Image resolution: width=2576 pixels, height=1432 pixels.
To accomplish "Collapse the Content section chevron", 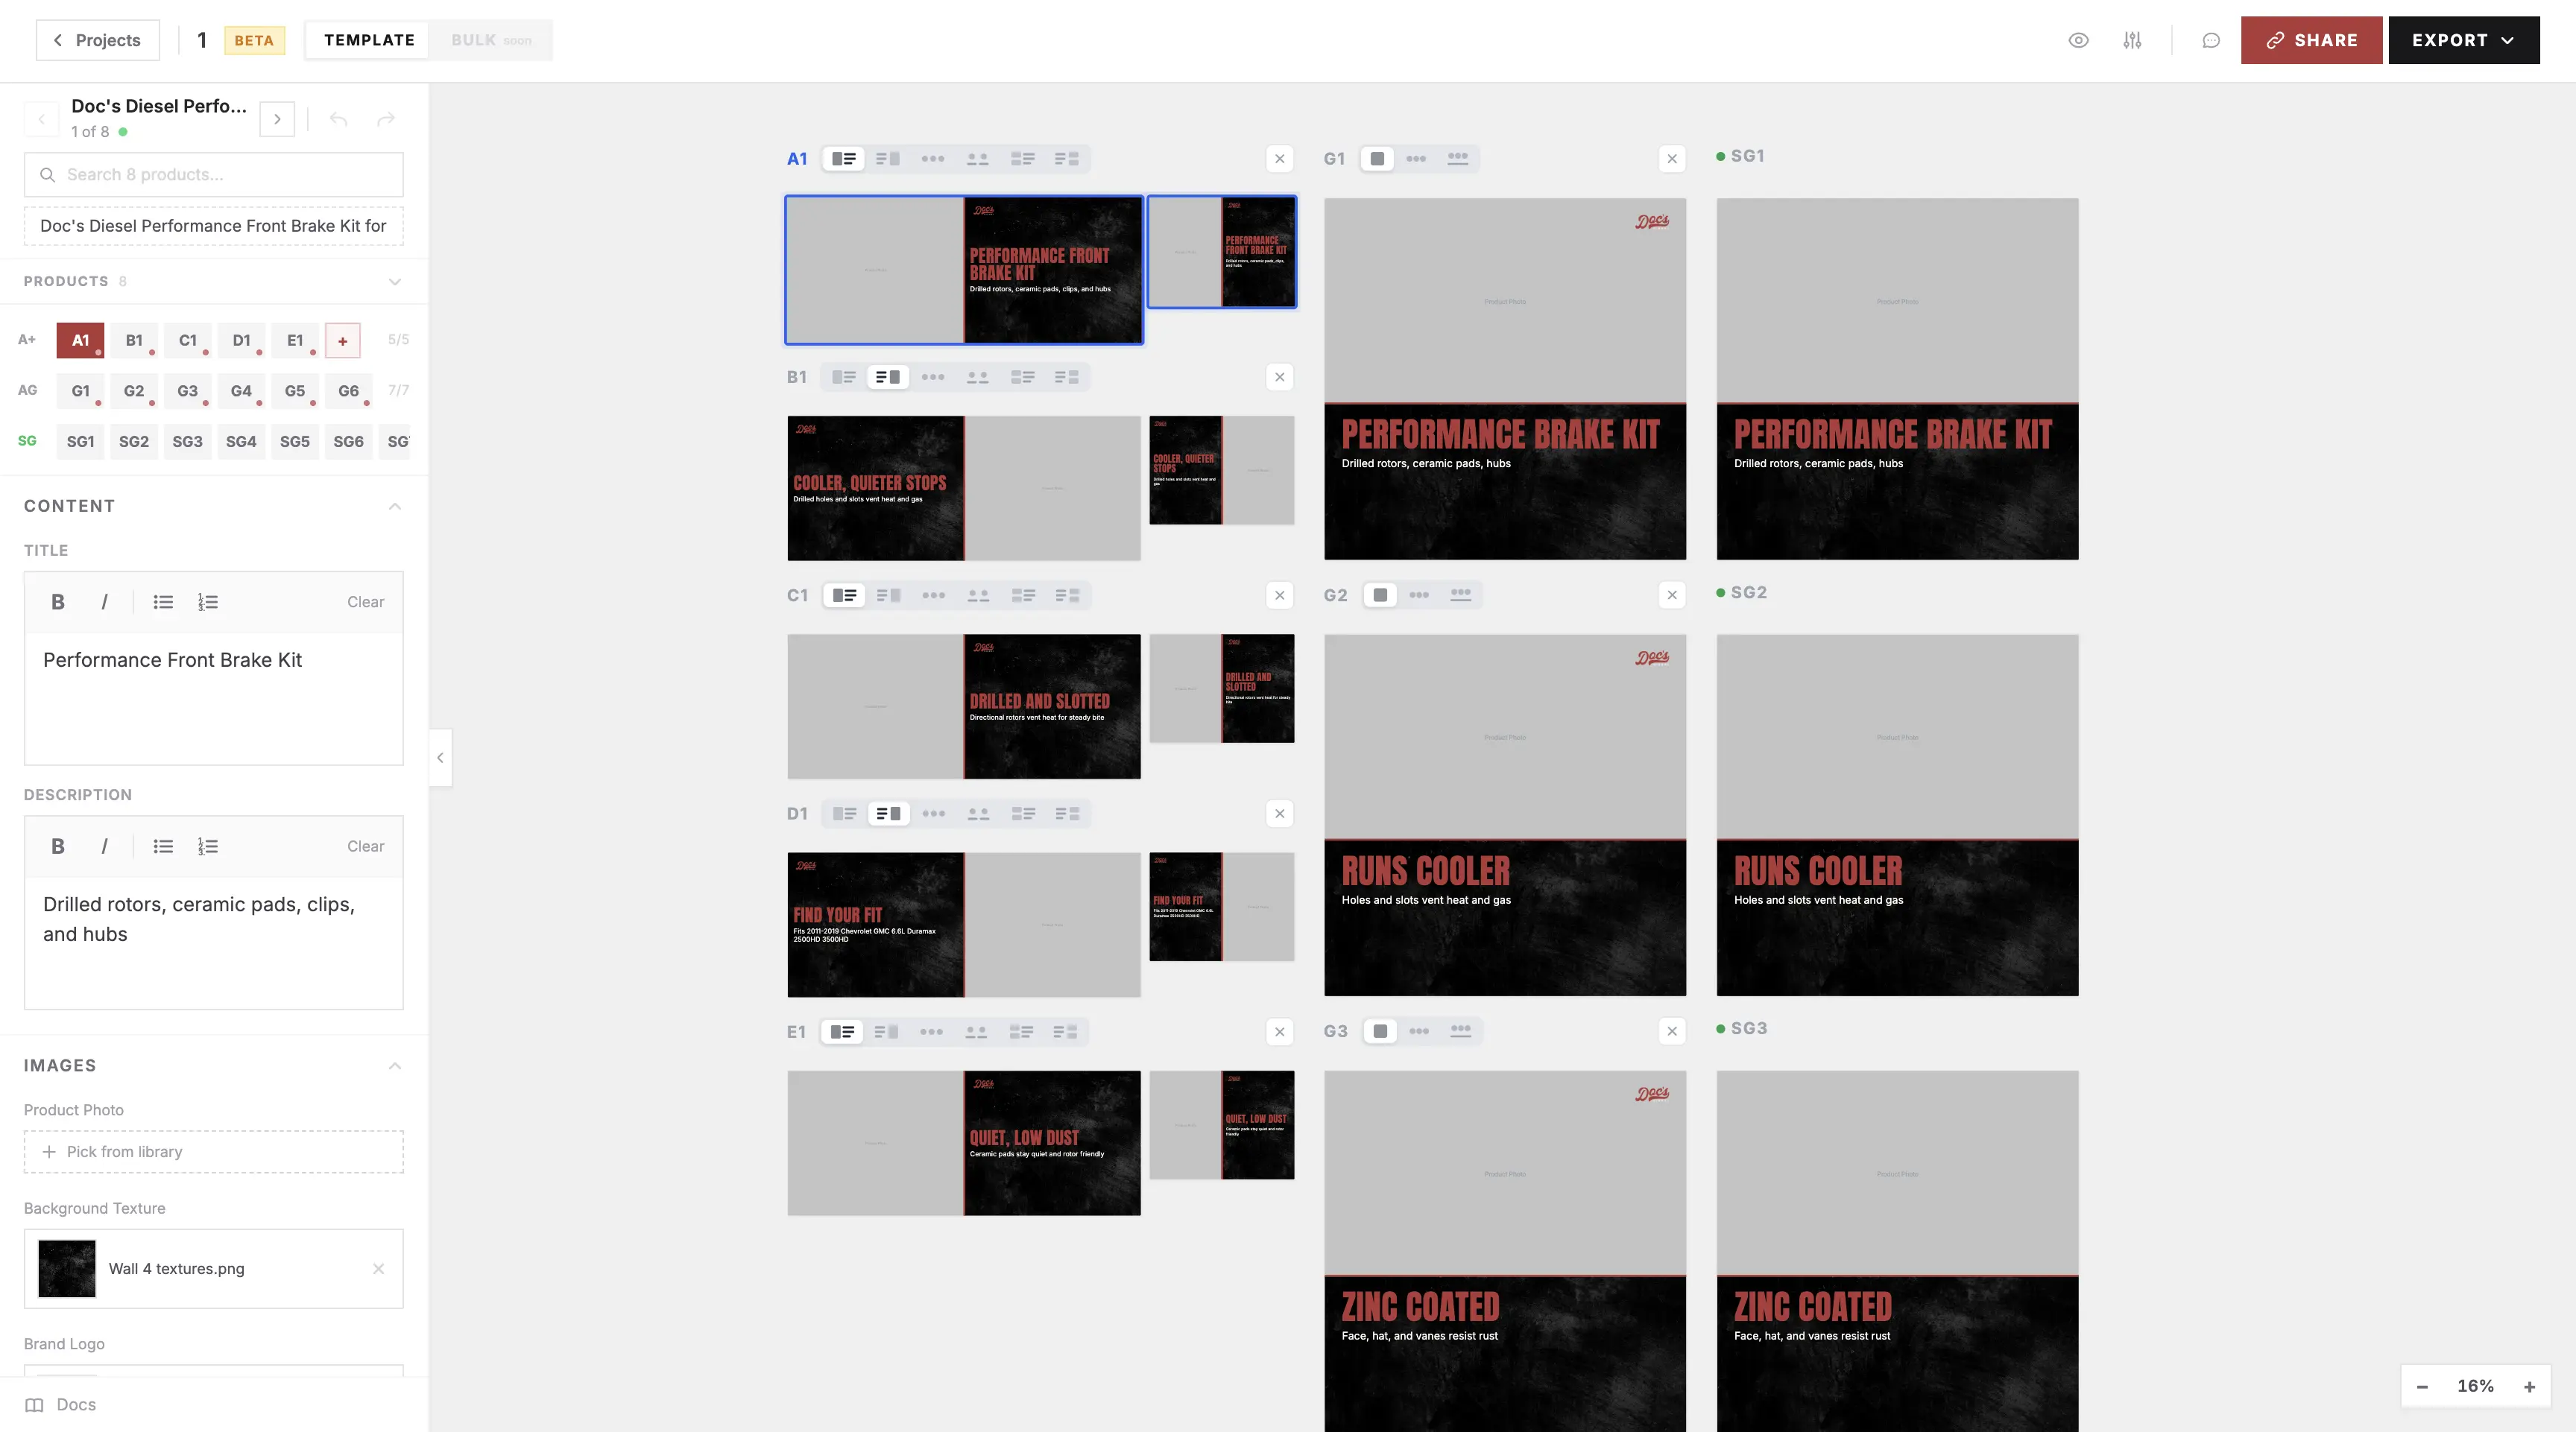I will [395, 506].
